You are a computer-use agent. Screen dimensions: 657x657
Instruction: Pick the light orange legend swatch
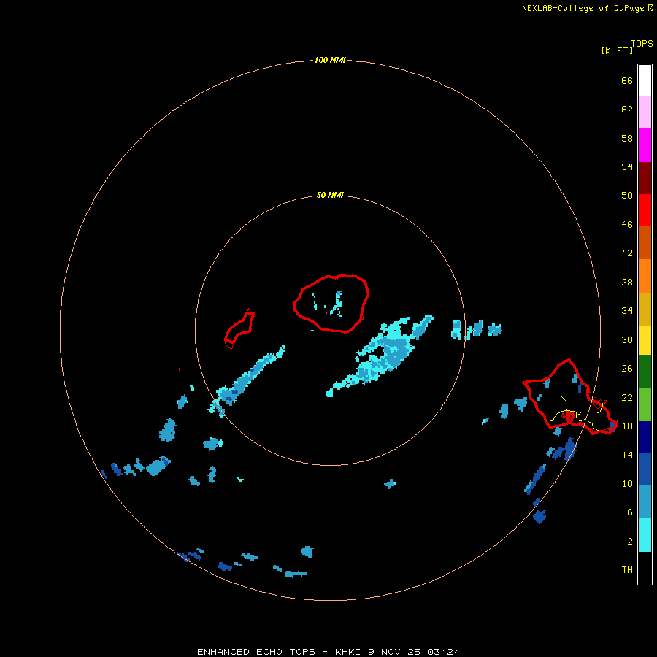pos(645,276)
